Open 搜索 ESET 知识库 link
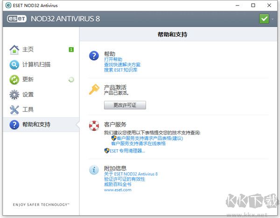 tap(121, 70)
